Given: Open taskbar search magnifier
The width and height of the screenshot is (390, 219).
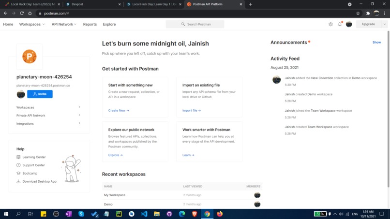Looking at the screenshot, I should [x=18, y=214].
